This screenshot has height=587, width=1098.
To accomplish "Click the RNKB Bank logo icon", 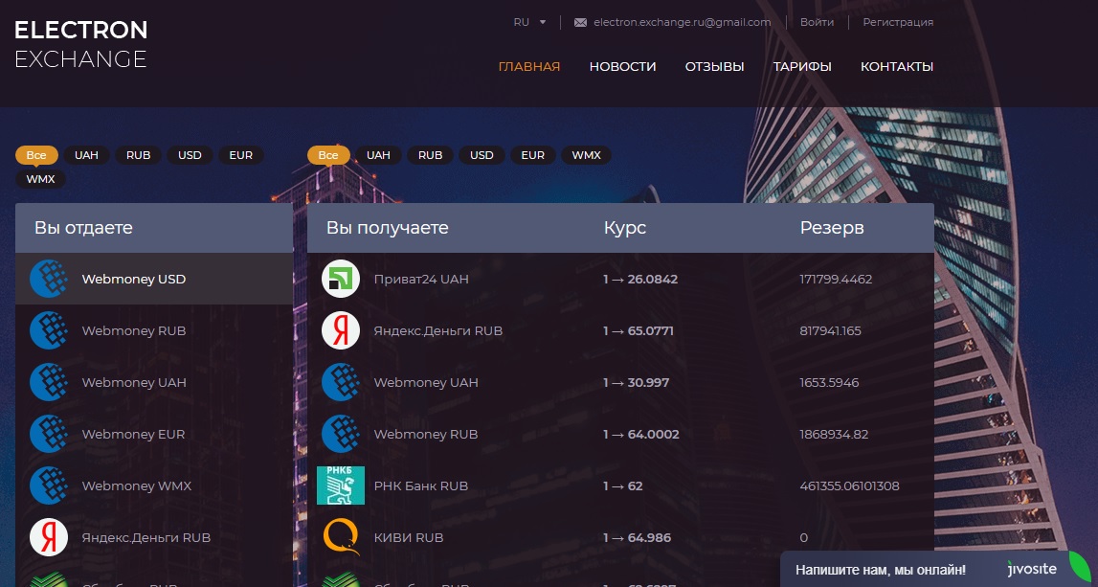I will click(x=340, y=485).
